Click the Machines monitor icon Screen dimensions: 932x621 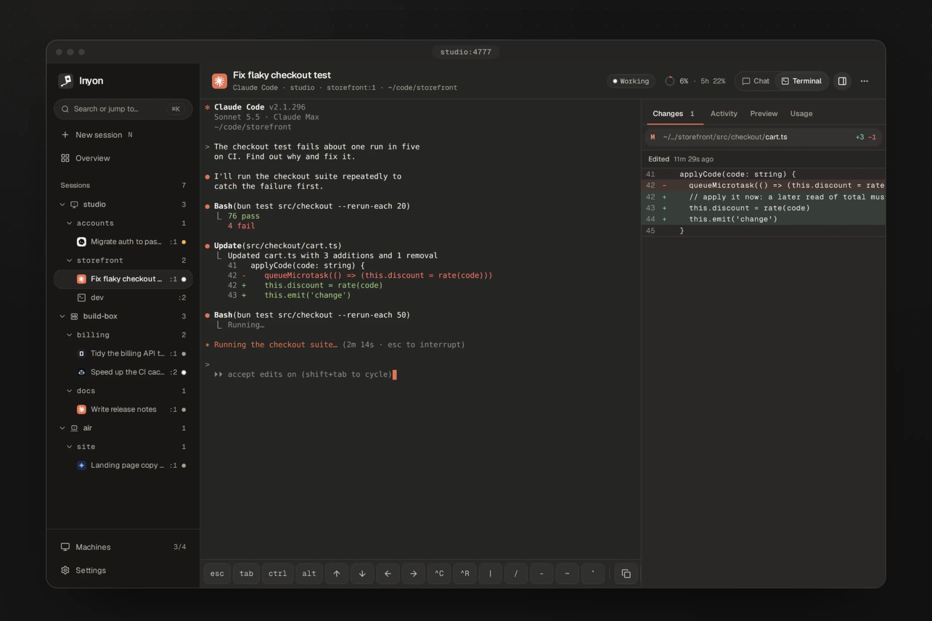click(x=65, y=547)
